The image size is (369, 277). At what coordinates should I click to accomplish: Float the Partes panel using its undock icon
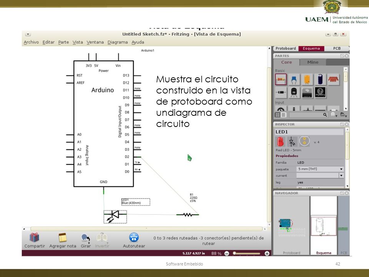(x=342, y=56)
